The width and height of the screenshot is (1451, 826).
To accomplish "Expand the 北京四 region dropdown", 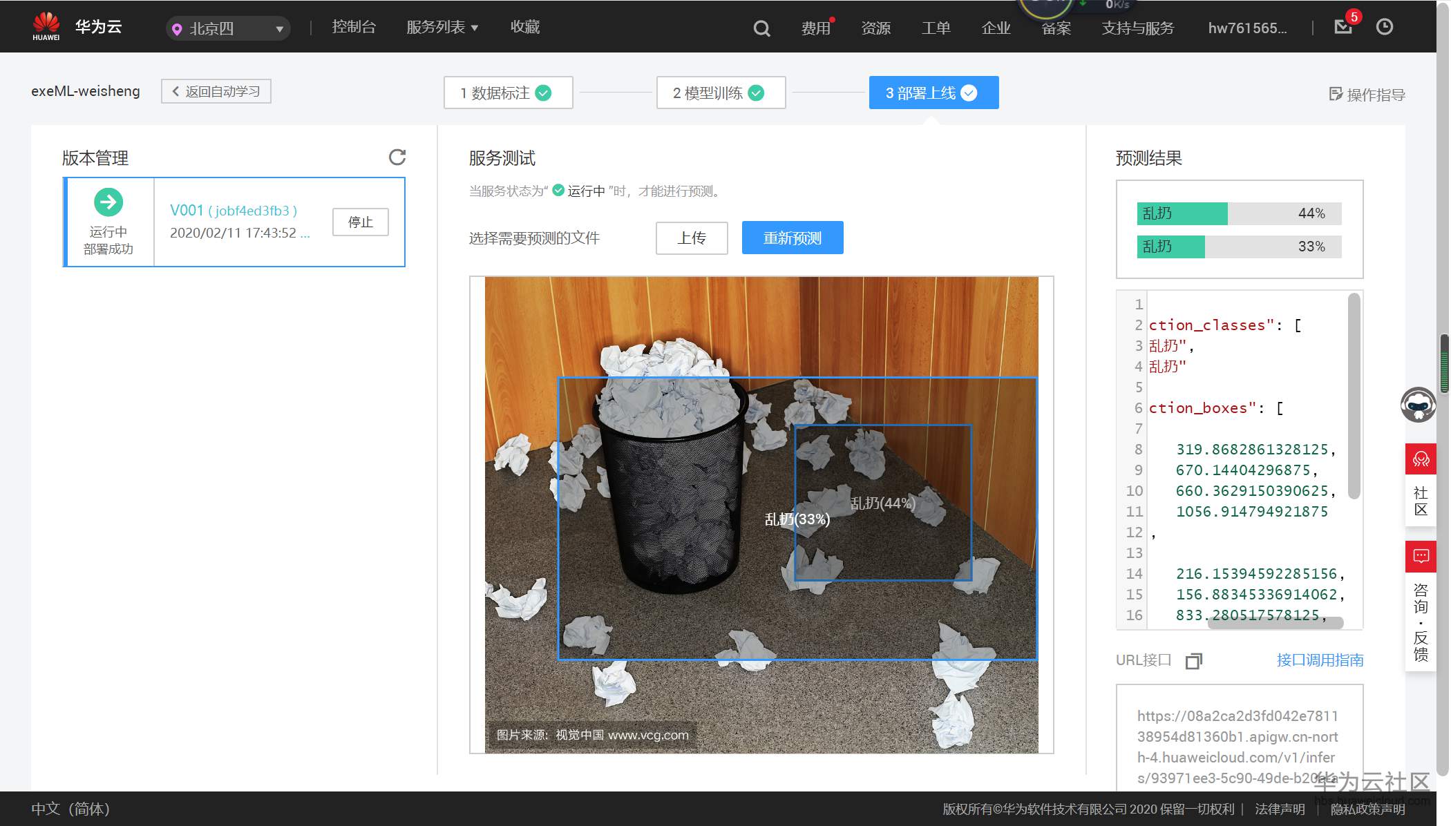I will coord(228,29).
